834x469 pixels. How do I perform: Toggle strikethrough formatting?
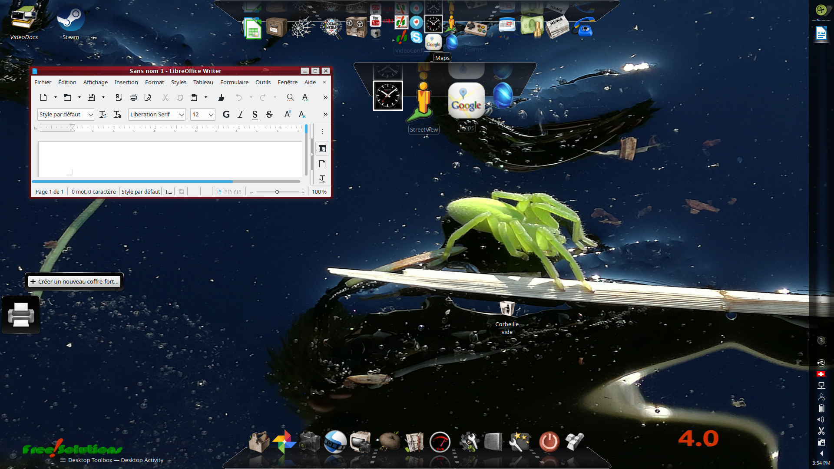269,114
